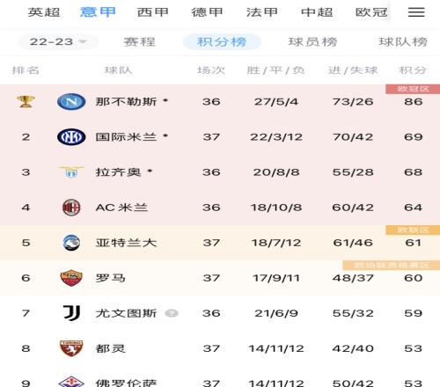The height and width of the screenshot is (387, 440).
Task: Open the 球队榜 team ranking tab
Action: point(403,41)
